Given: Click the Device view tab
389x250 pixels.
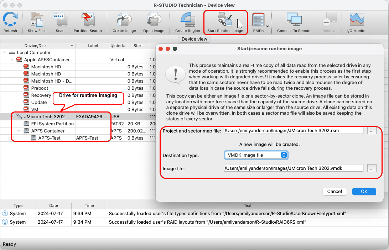Looking at the screenshot, I should point(194,39).
